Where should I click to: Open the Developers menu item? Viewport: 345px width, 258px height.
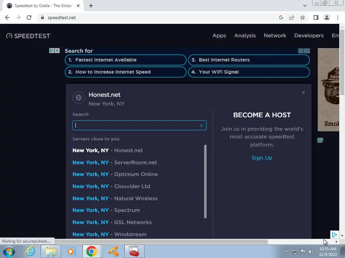pyautogui.click(x=309, y=36)
